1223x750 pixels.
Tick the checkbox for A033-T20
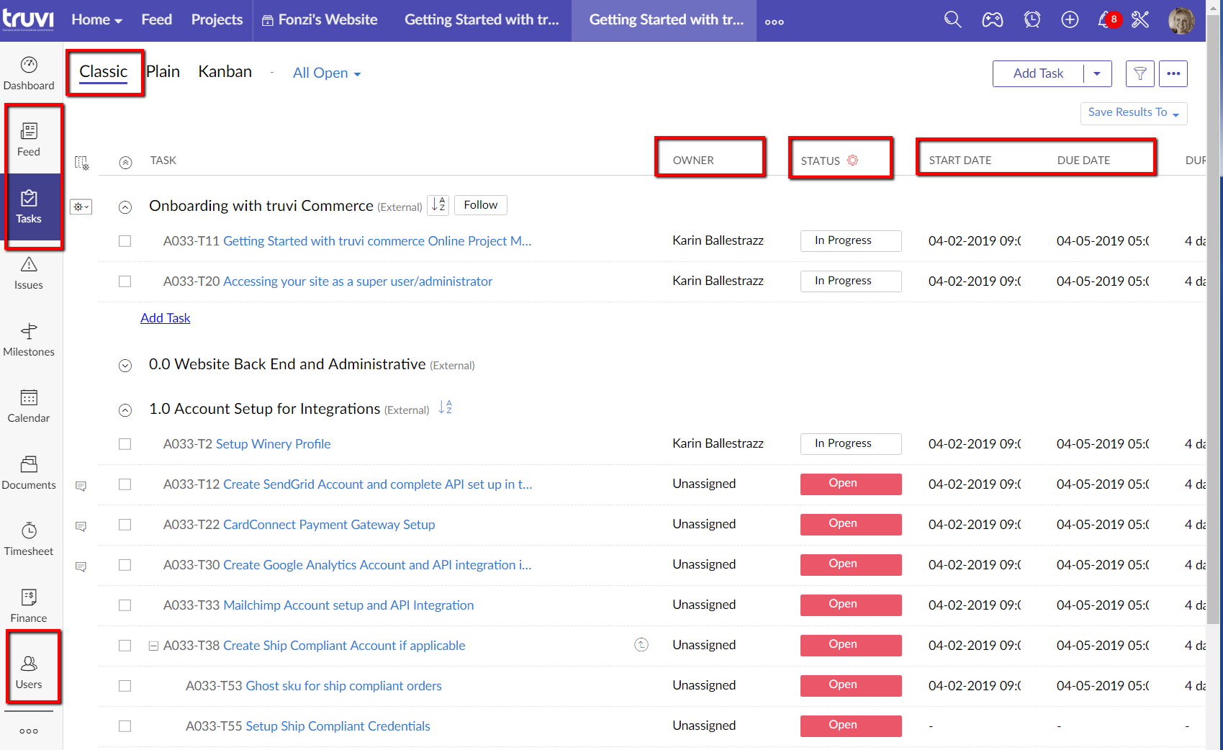125,281
